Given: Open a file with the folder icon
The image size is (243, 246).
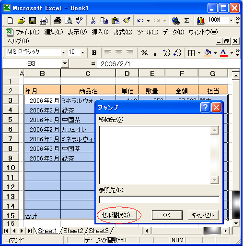Looking at the screenshot, I should (21, 21).
